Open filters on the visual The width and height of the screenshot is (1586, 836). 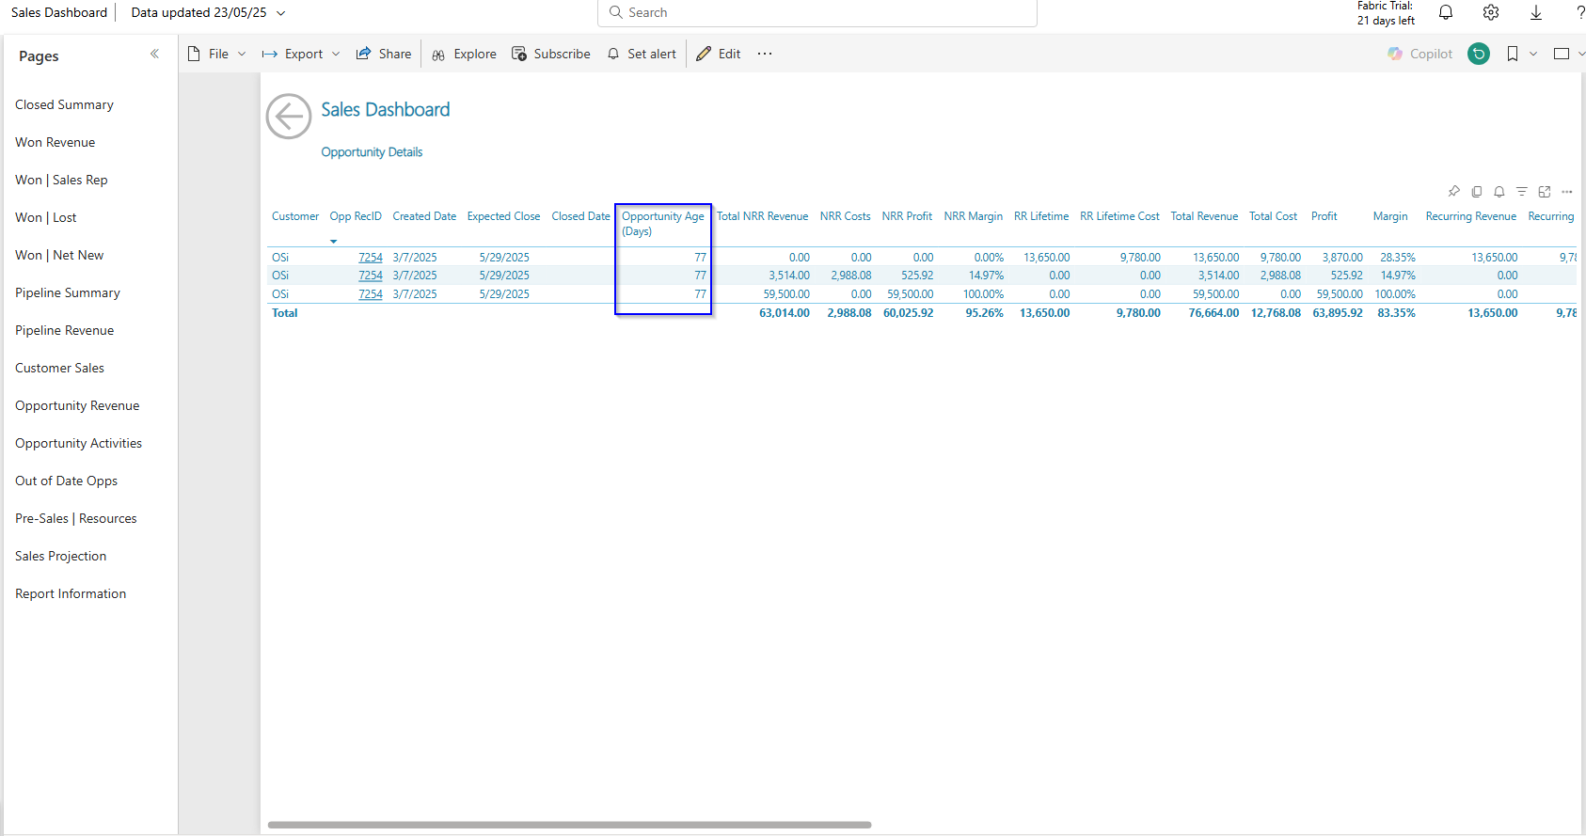[x=1522, y=192]
